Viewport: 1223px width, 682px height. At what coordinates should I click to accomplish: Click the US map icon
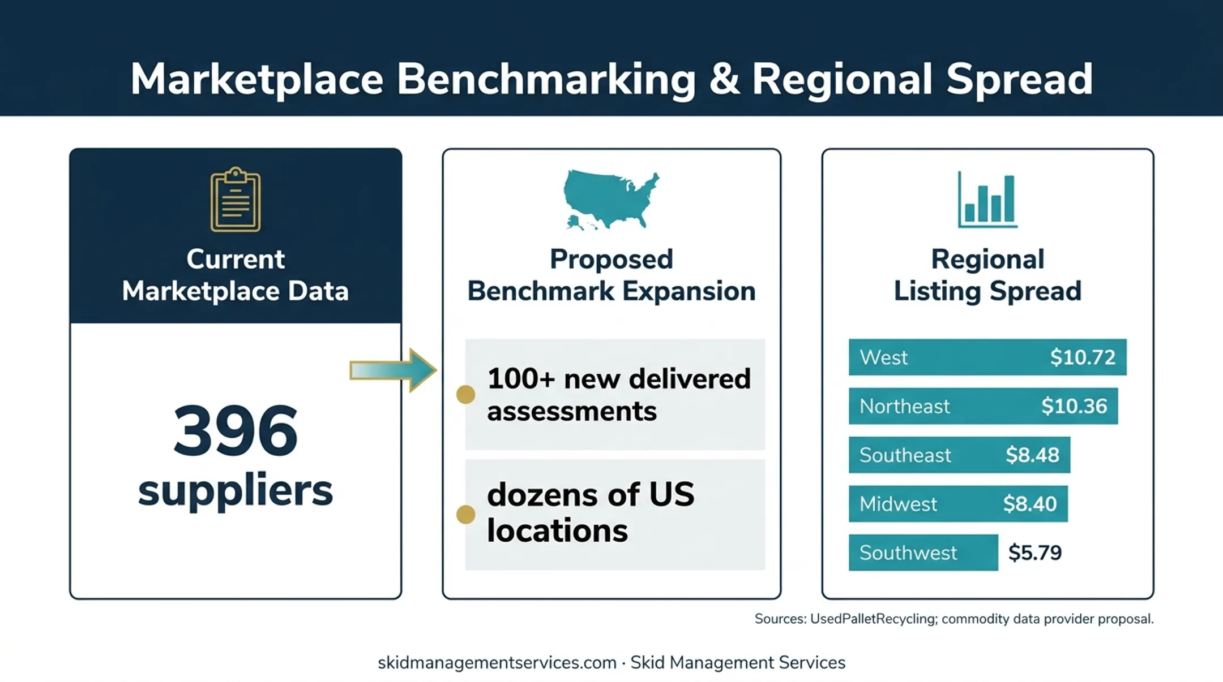[611, 200]
